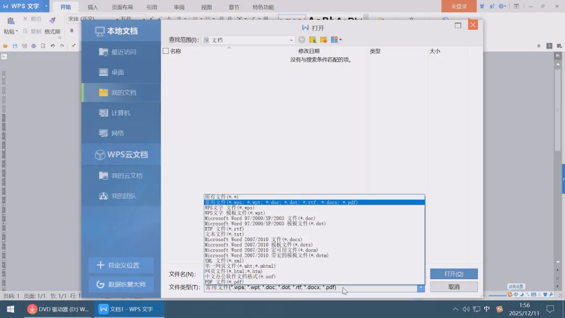Open the WPS 文字 application menu arrow
The image size is (565, 318).
pos(46,6)
